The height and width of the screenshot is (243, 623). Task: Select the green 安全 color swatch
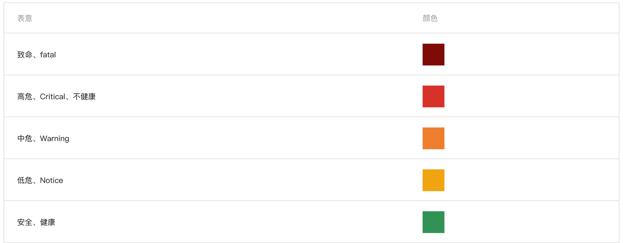(433, 222)
